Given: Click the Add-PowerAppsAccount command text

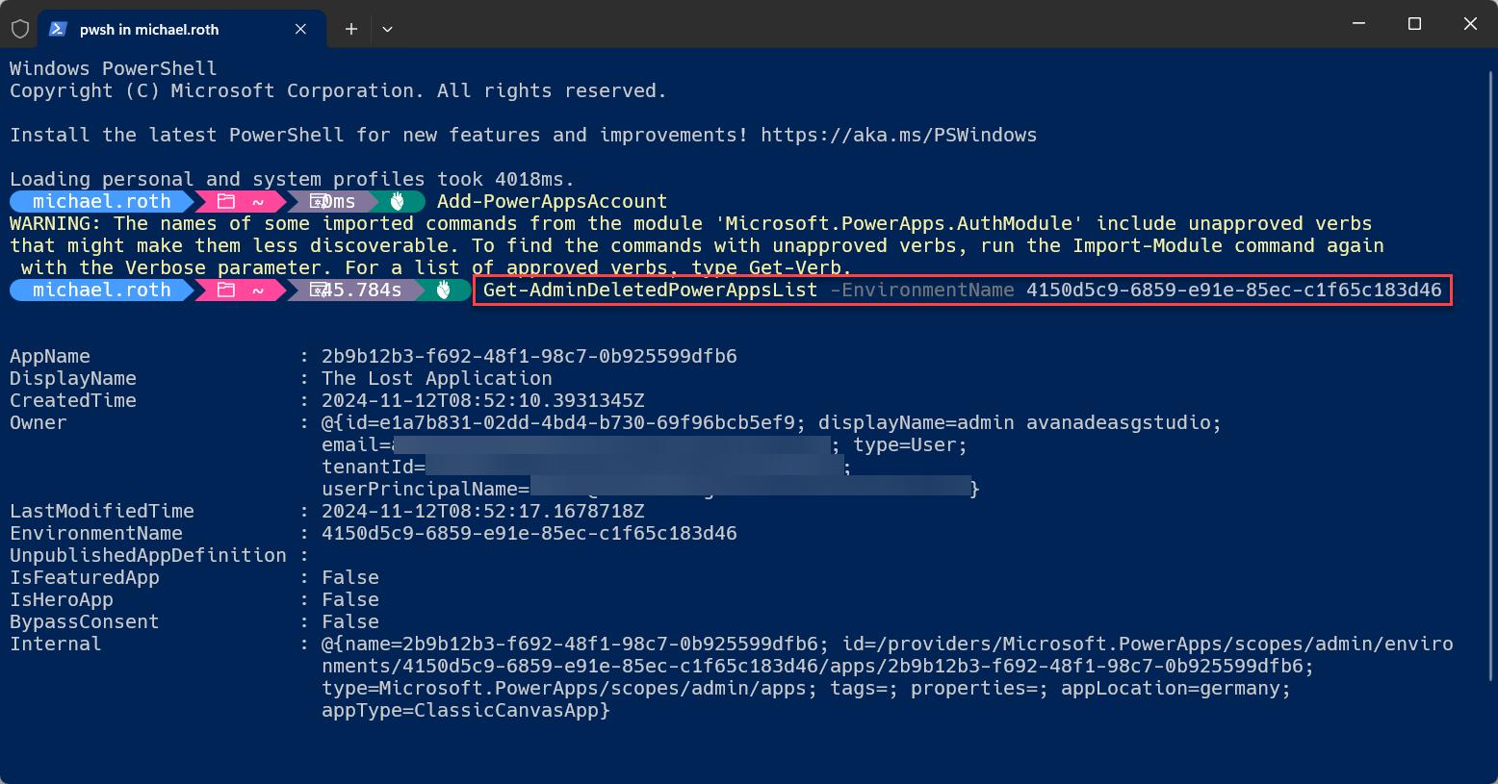Looking at the screenshot, I should point(552,201).
